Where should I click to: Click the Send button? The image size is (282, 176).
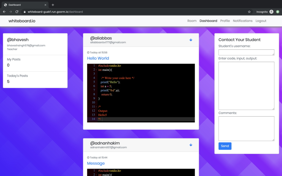click(x=225, y=146)
